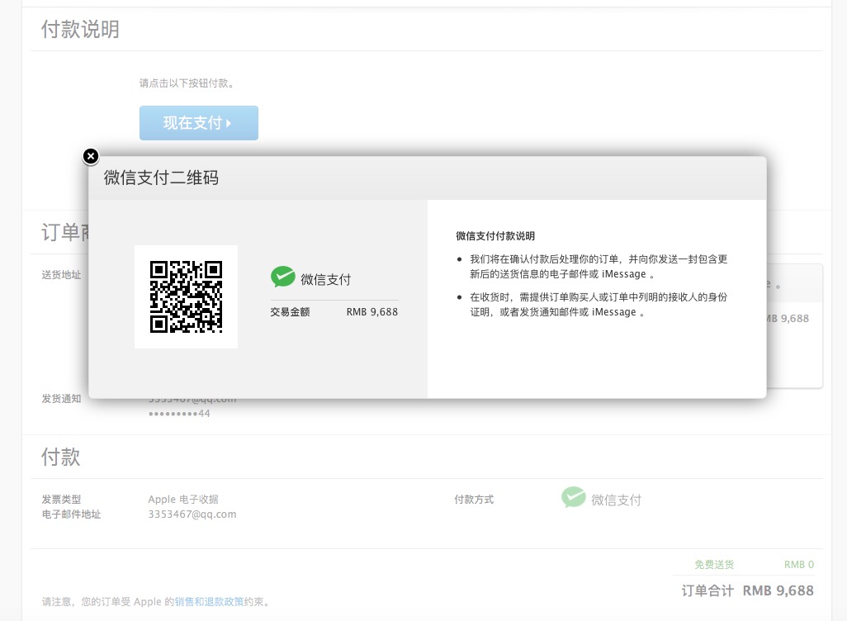847x621 pixels.
Task: Click the 付款 section heading
Action: [60, 457]
